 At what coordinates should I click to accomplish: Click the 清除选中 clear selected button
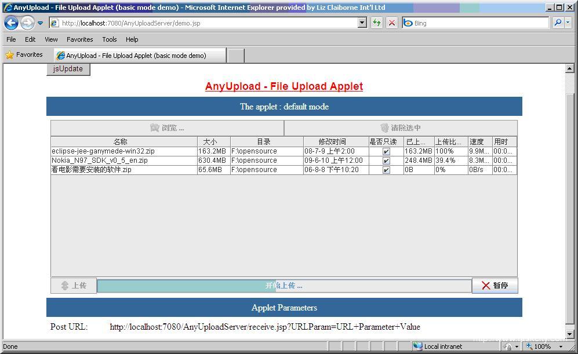tap(401, 128)
